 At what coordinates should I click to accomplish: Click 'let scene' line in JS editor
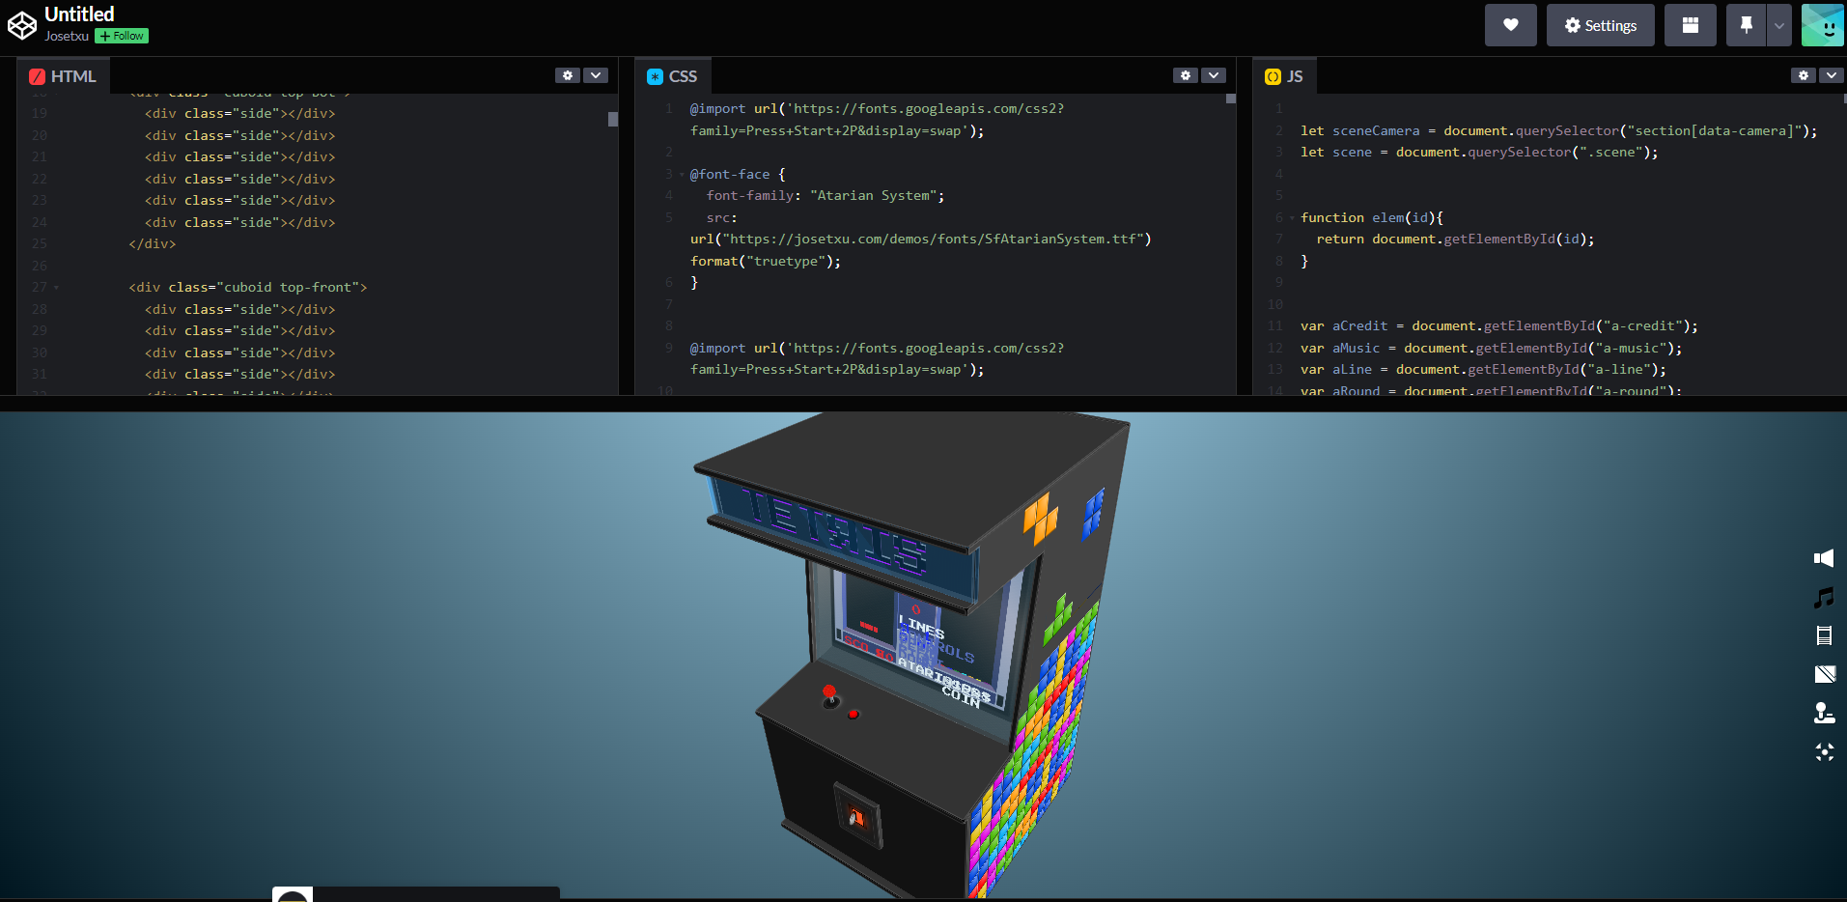1479,153
